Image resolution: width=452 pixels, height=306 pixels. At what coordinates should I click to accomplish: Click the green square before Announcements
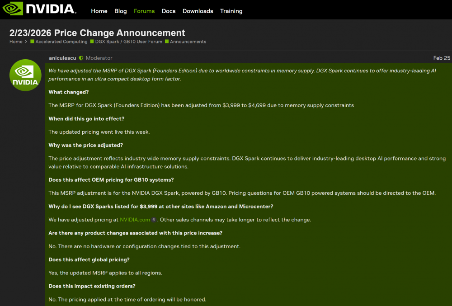(167, 42)
